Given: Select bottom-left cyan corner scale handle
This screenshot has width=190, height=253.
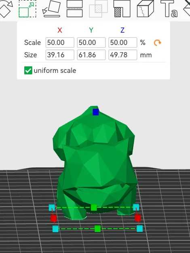Looking at the screenshot, I should (x=55, y=229).
